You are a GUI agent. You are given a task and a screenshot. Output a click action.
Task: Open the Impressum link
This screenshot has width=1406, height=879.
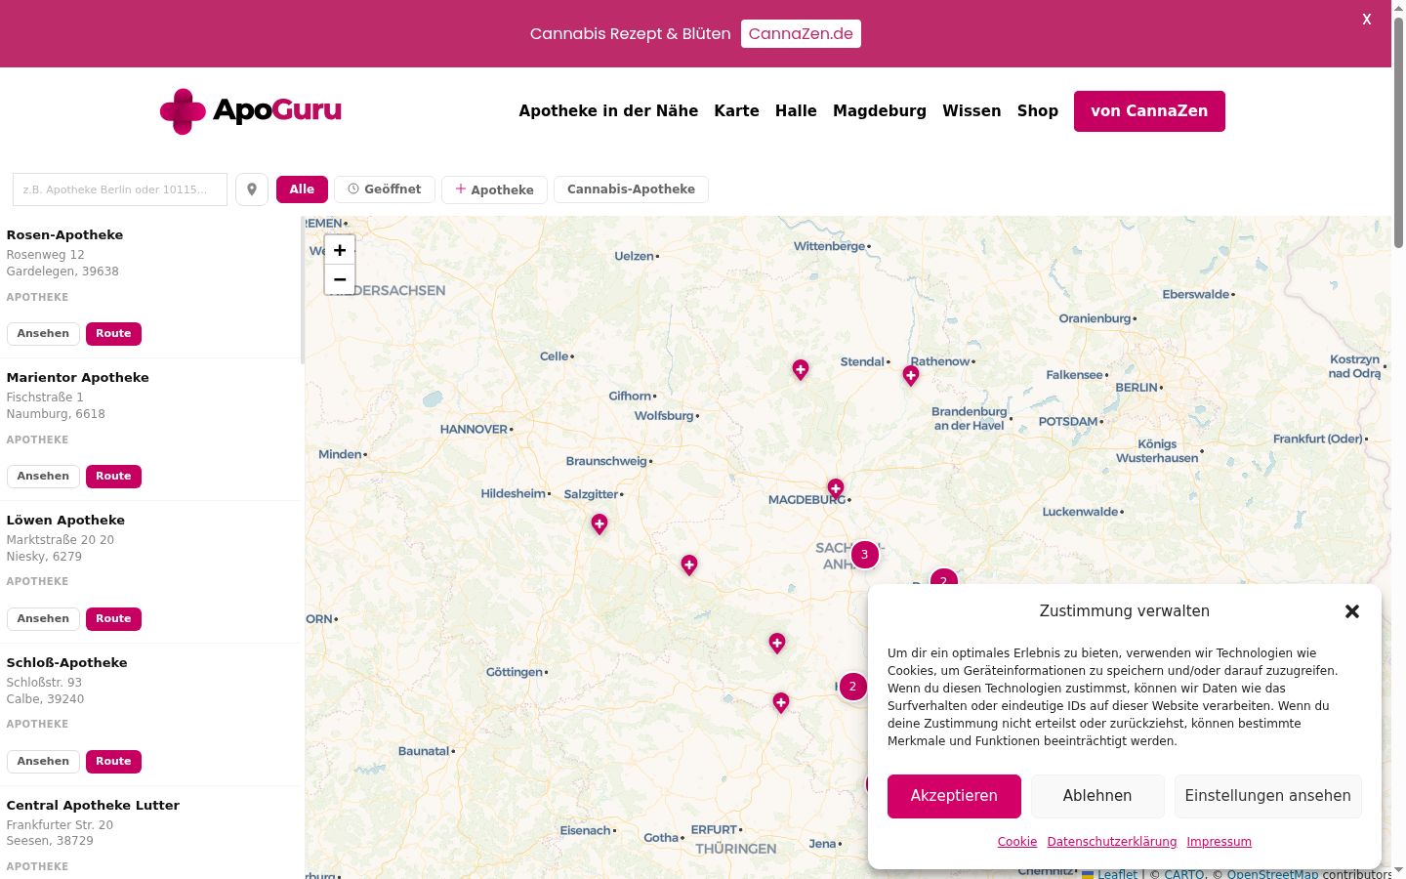point(1220,842)
